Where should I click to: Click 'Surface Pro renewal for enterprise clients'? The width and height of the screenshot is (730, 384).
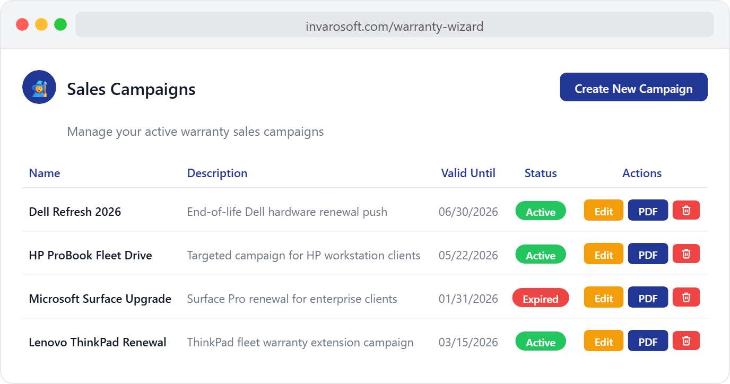click(292, 299)
